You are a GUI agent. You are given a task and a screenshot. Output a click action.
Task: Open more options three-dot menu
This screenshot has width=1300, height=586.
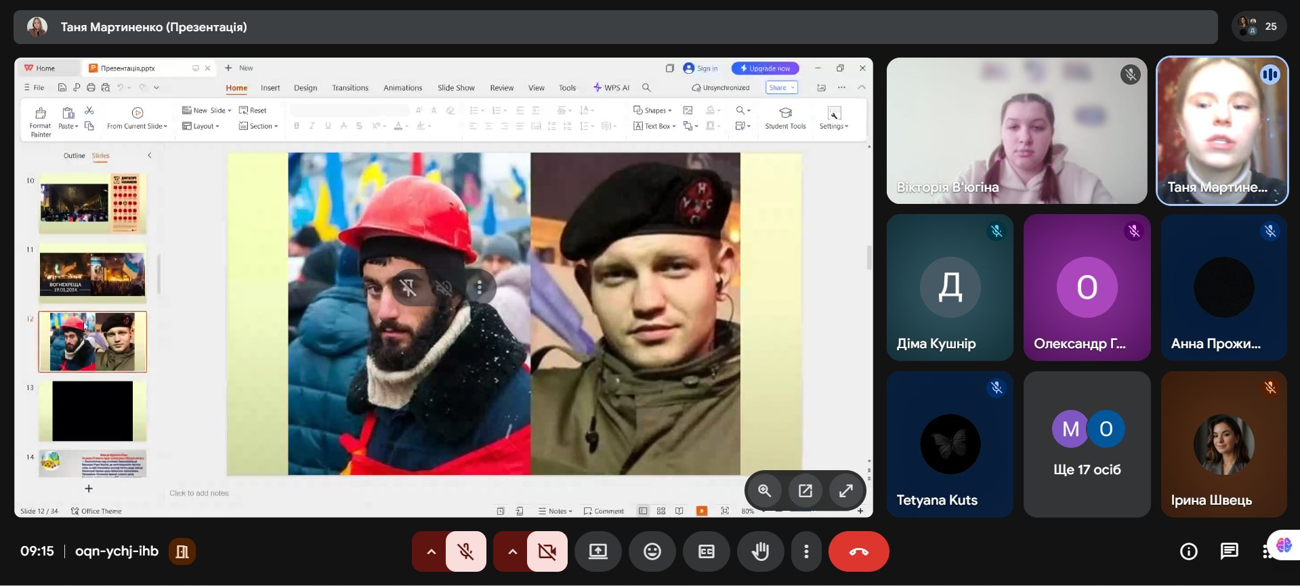pos(805,551)
